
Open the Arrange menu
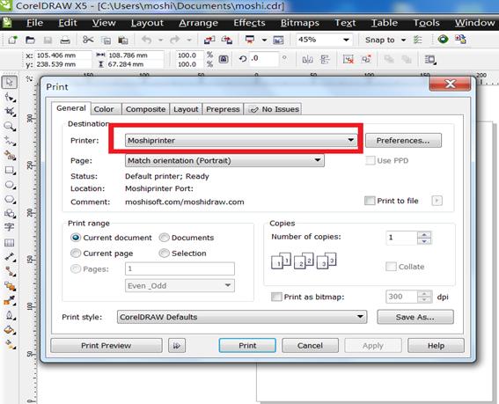pos(198,23)
